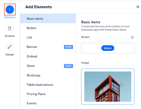
Task: Open the Events category
Action: pos(48,103)
